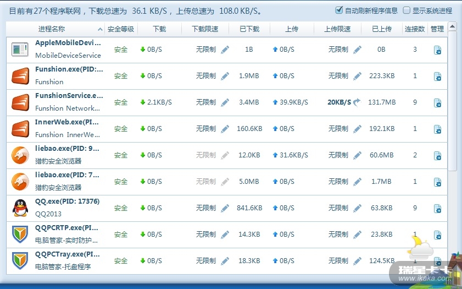Enable 显示系统进程 checkbox
Viewport: 462px width, 289px height.
pos(407,10)
